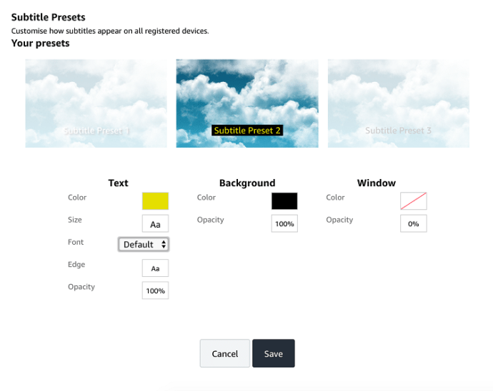Screen dimensions: 493x391
Task: Click the Text Opacity 100% field
Action: [x=155, y=291]
